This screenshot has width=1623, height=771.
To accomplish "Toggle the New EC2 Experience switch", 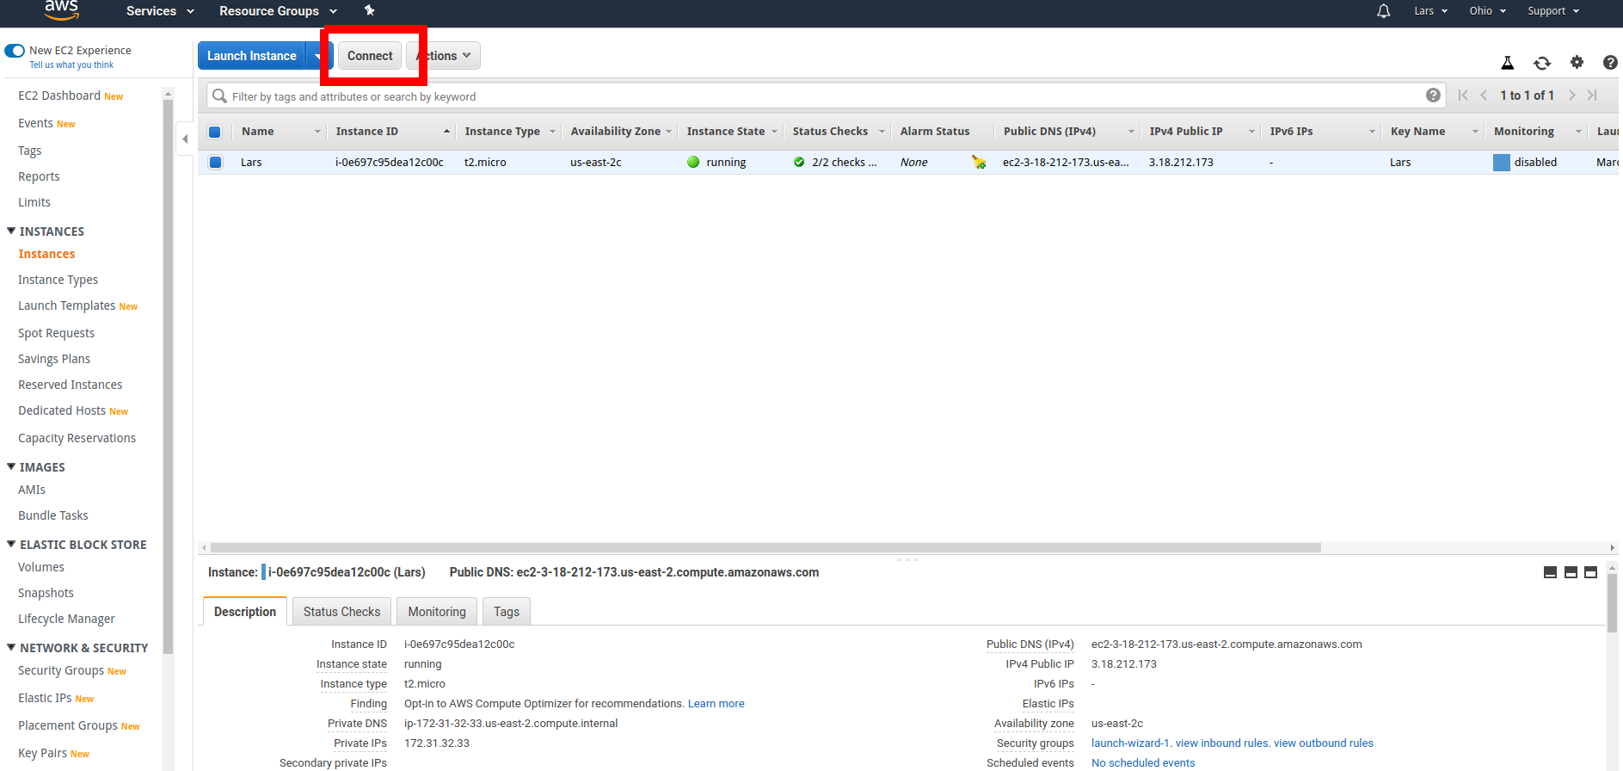I will coord(15,51).
